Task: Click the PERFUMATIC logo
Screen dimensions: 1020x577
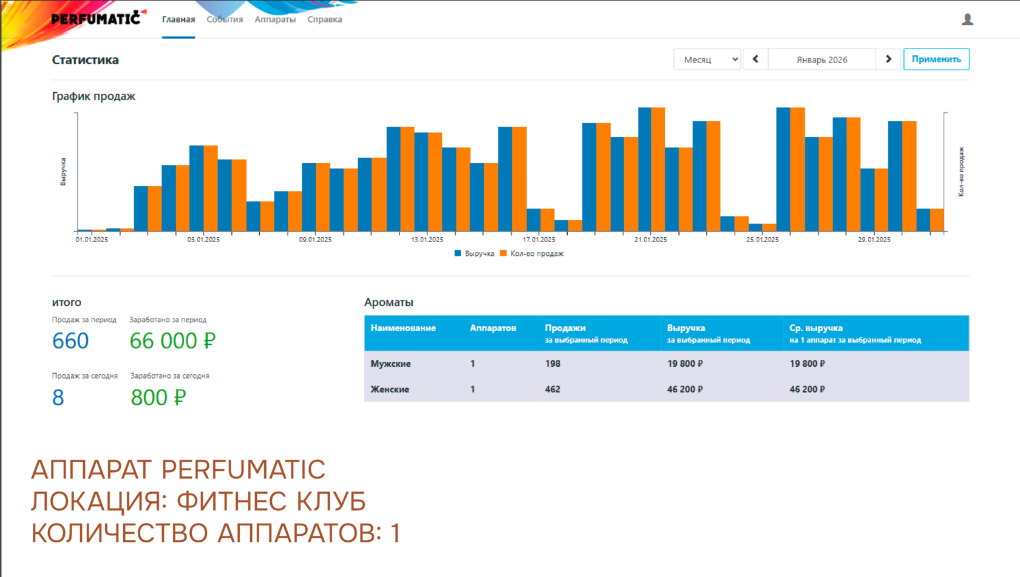Action: [x=98, y=18]
